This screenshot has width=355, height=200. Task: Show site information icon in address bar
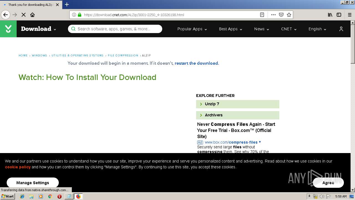click(74, 15)
